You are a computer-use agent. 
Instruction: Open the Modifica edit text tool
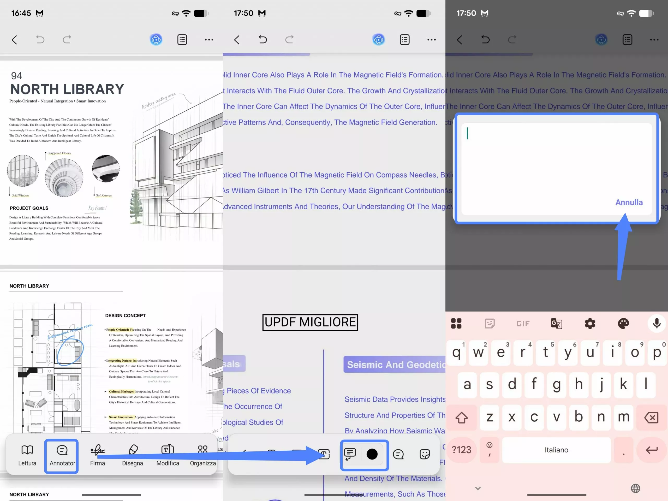click(168, 456)
